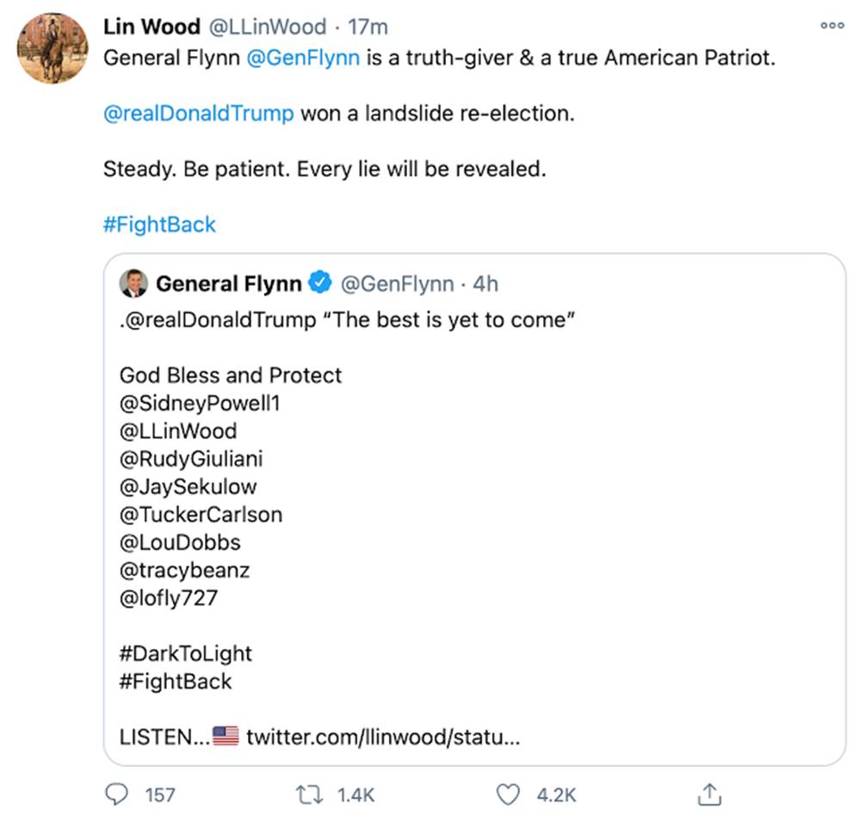Screen dimensions: 859x823
Task: Open the @realDonaldTrump mention link
Action: pos(198,114)
